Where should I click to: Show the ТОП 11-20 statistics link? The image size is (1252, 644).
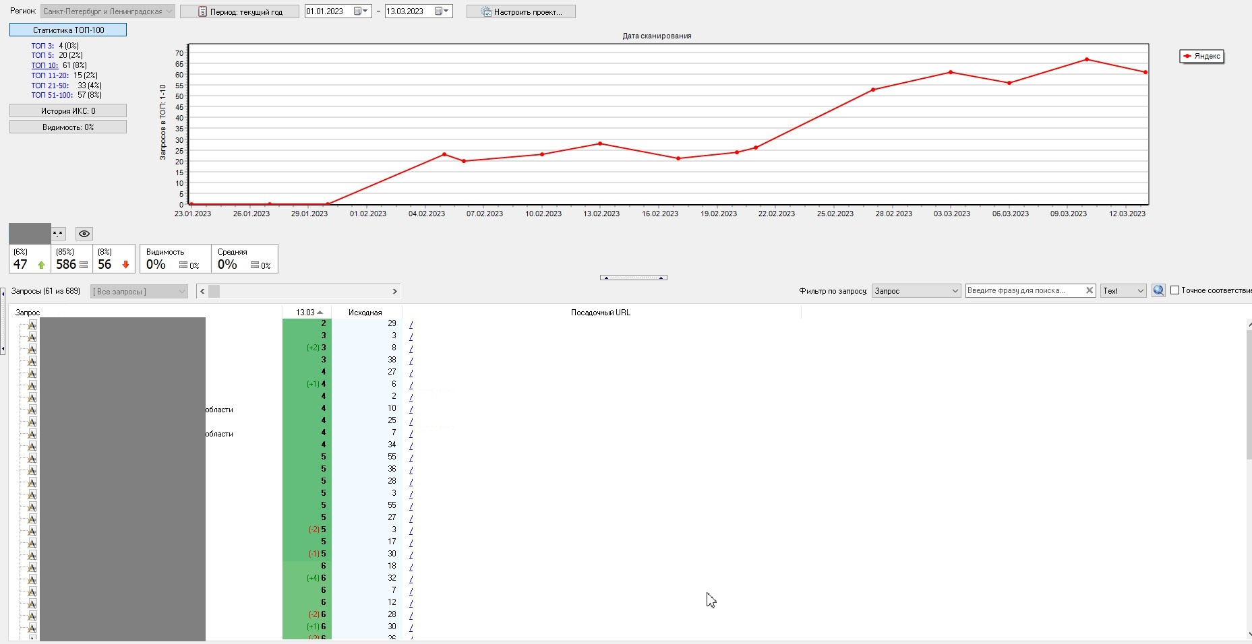point(50,75)
